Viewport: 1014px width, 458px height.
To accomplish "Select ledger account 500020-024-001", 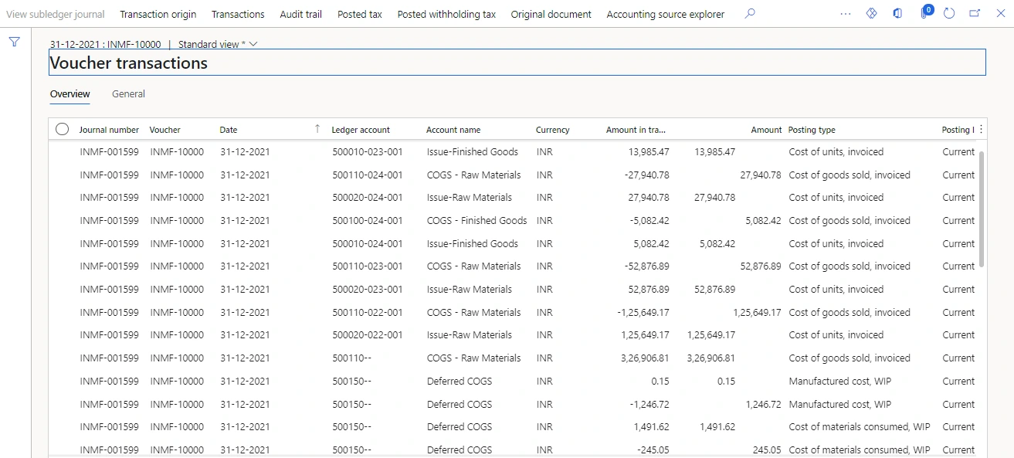I will [x=368, y=198].
